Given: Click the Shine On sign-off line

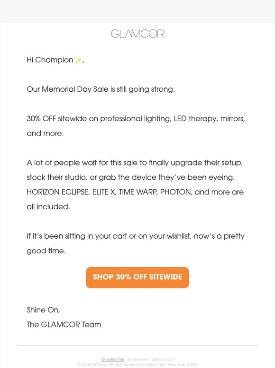Looking at the screenshot, I should click(43, 310).
